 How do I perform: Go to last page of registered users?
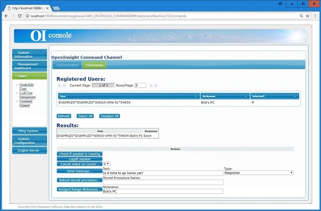[156, 86]
